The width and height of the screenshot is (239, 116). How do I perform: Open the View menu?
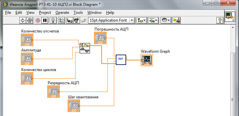coord(30,13)
